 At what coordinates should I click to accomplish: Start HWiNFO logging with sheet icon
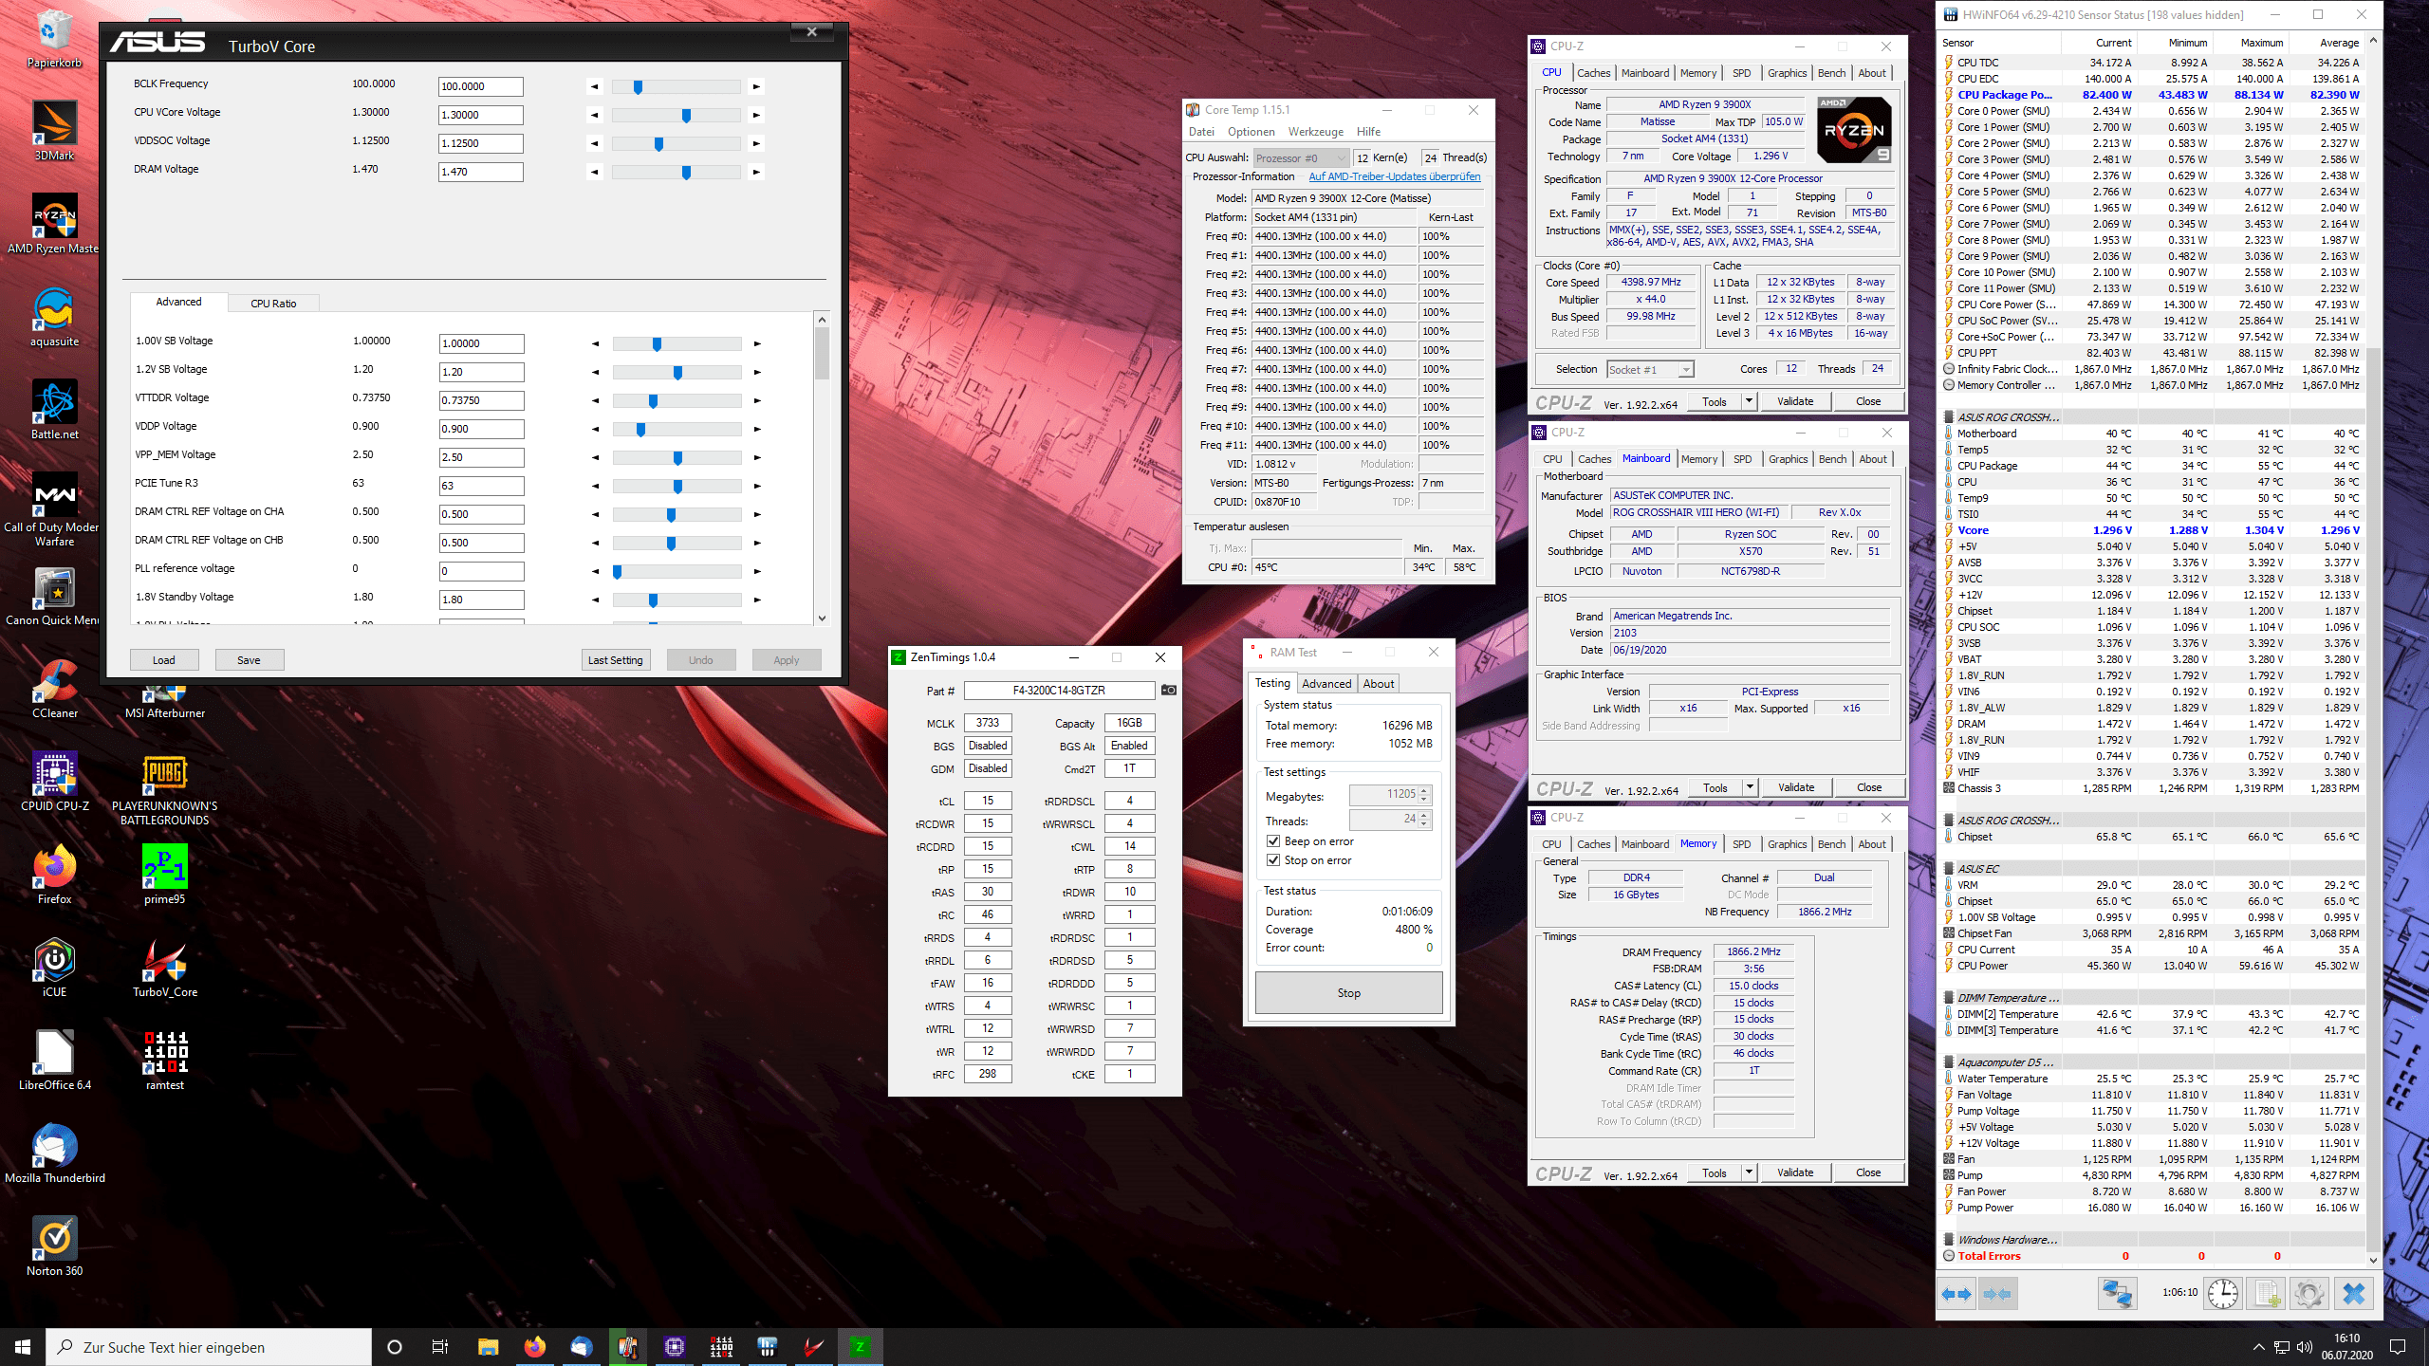click(x=2267, y=1294)
